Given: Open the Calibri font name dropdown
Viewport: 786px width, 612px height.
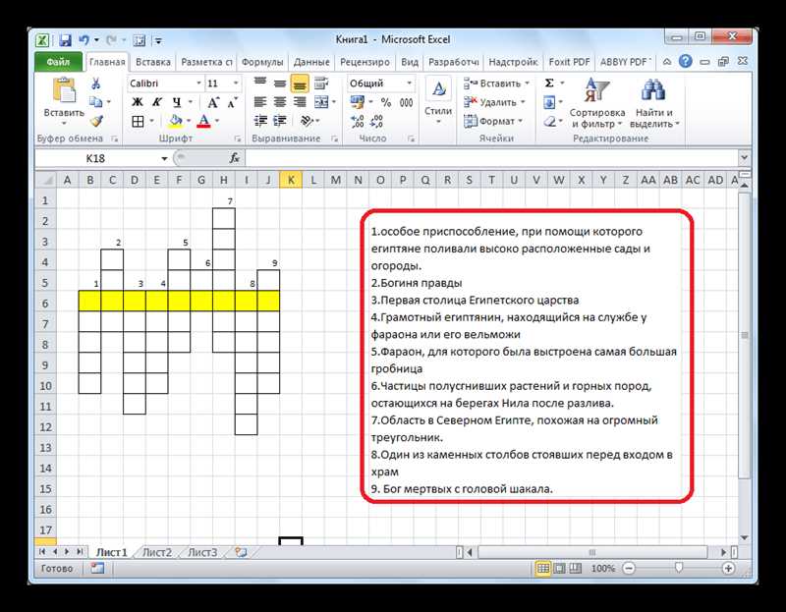Looking at the screenshot, I should click(199, 83).
